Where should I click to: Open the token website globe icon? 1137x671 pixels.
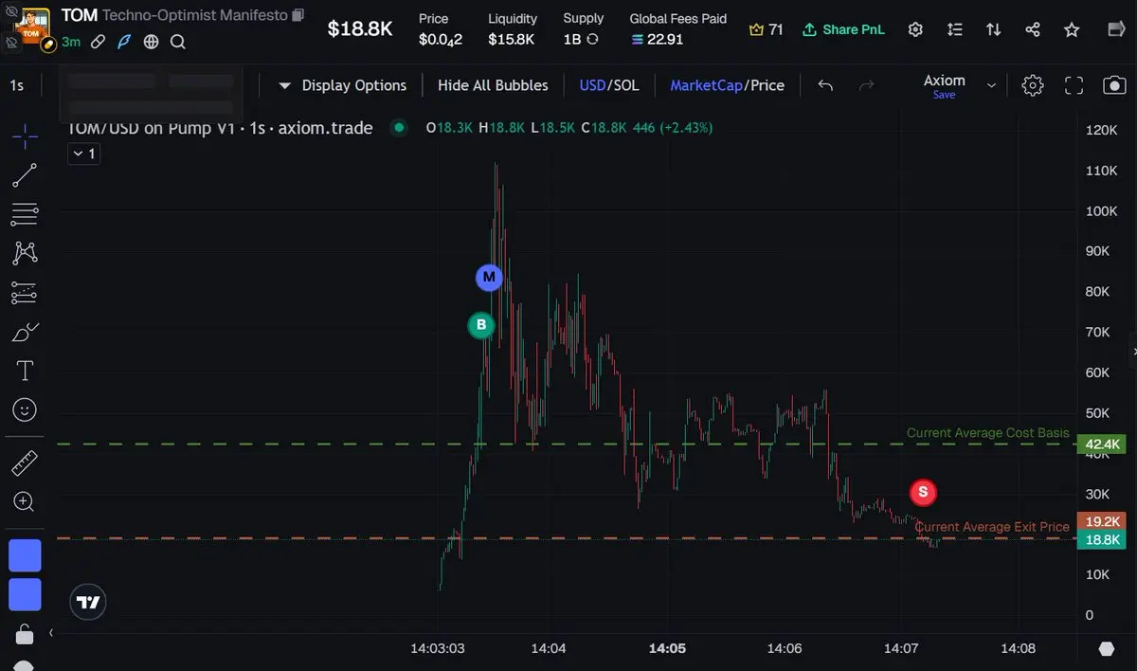[x=152, y=42]
